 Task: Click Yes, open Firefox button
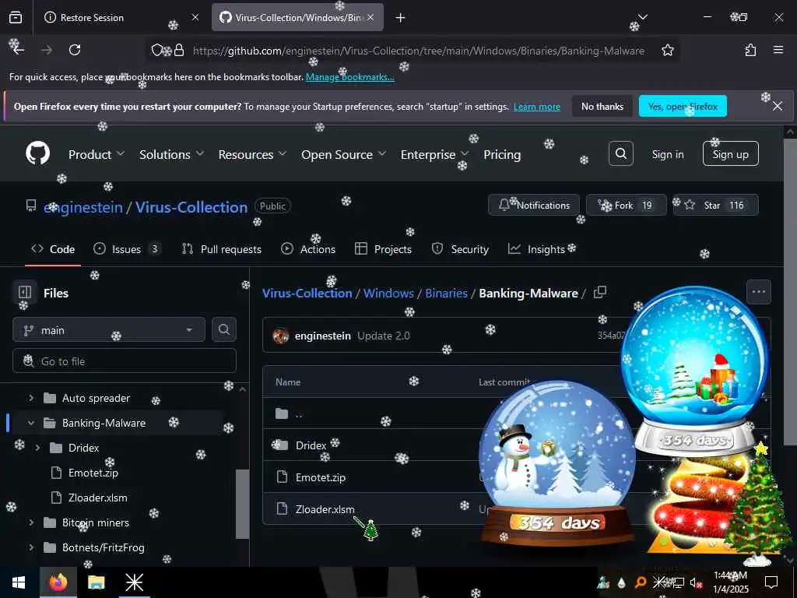pyautogui.click(x=683, y=106)
